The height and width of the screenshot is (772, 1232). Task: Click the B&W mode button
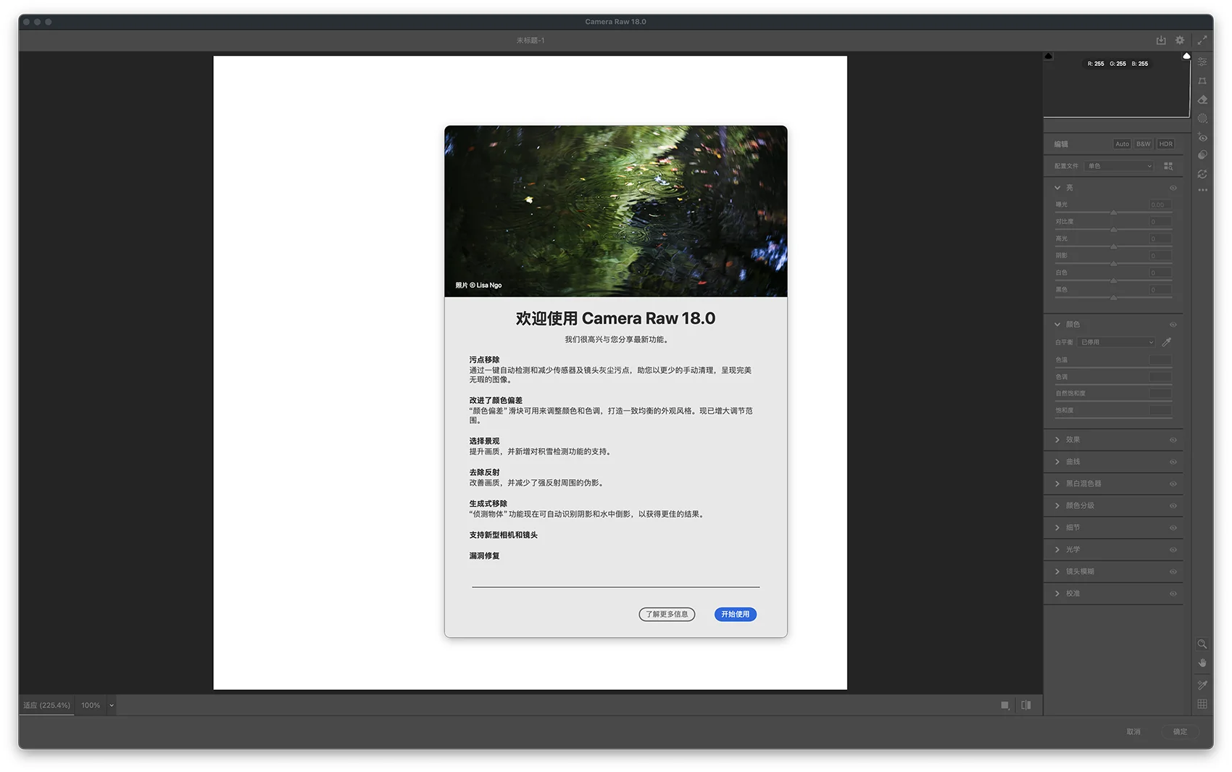point(1143,144)
